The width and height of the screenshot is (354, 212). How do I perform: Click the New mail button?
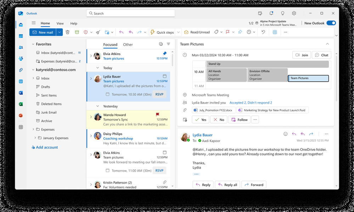pyautogui.click(x=43, y=32)
